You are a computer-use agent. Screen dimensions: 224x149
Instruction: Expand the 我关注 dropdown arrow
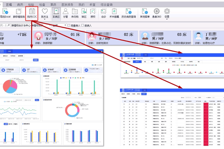[45, 20]
